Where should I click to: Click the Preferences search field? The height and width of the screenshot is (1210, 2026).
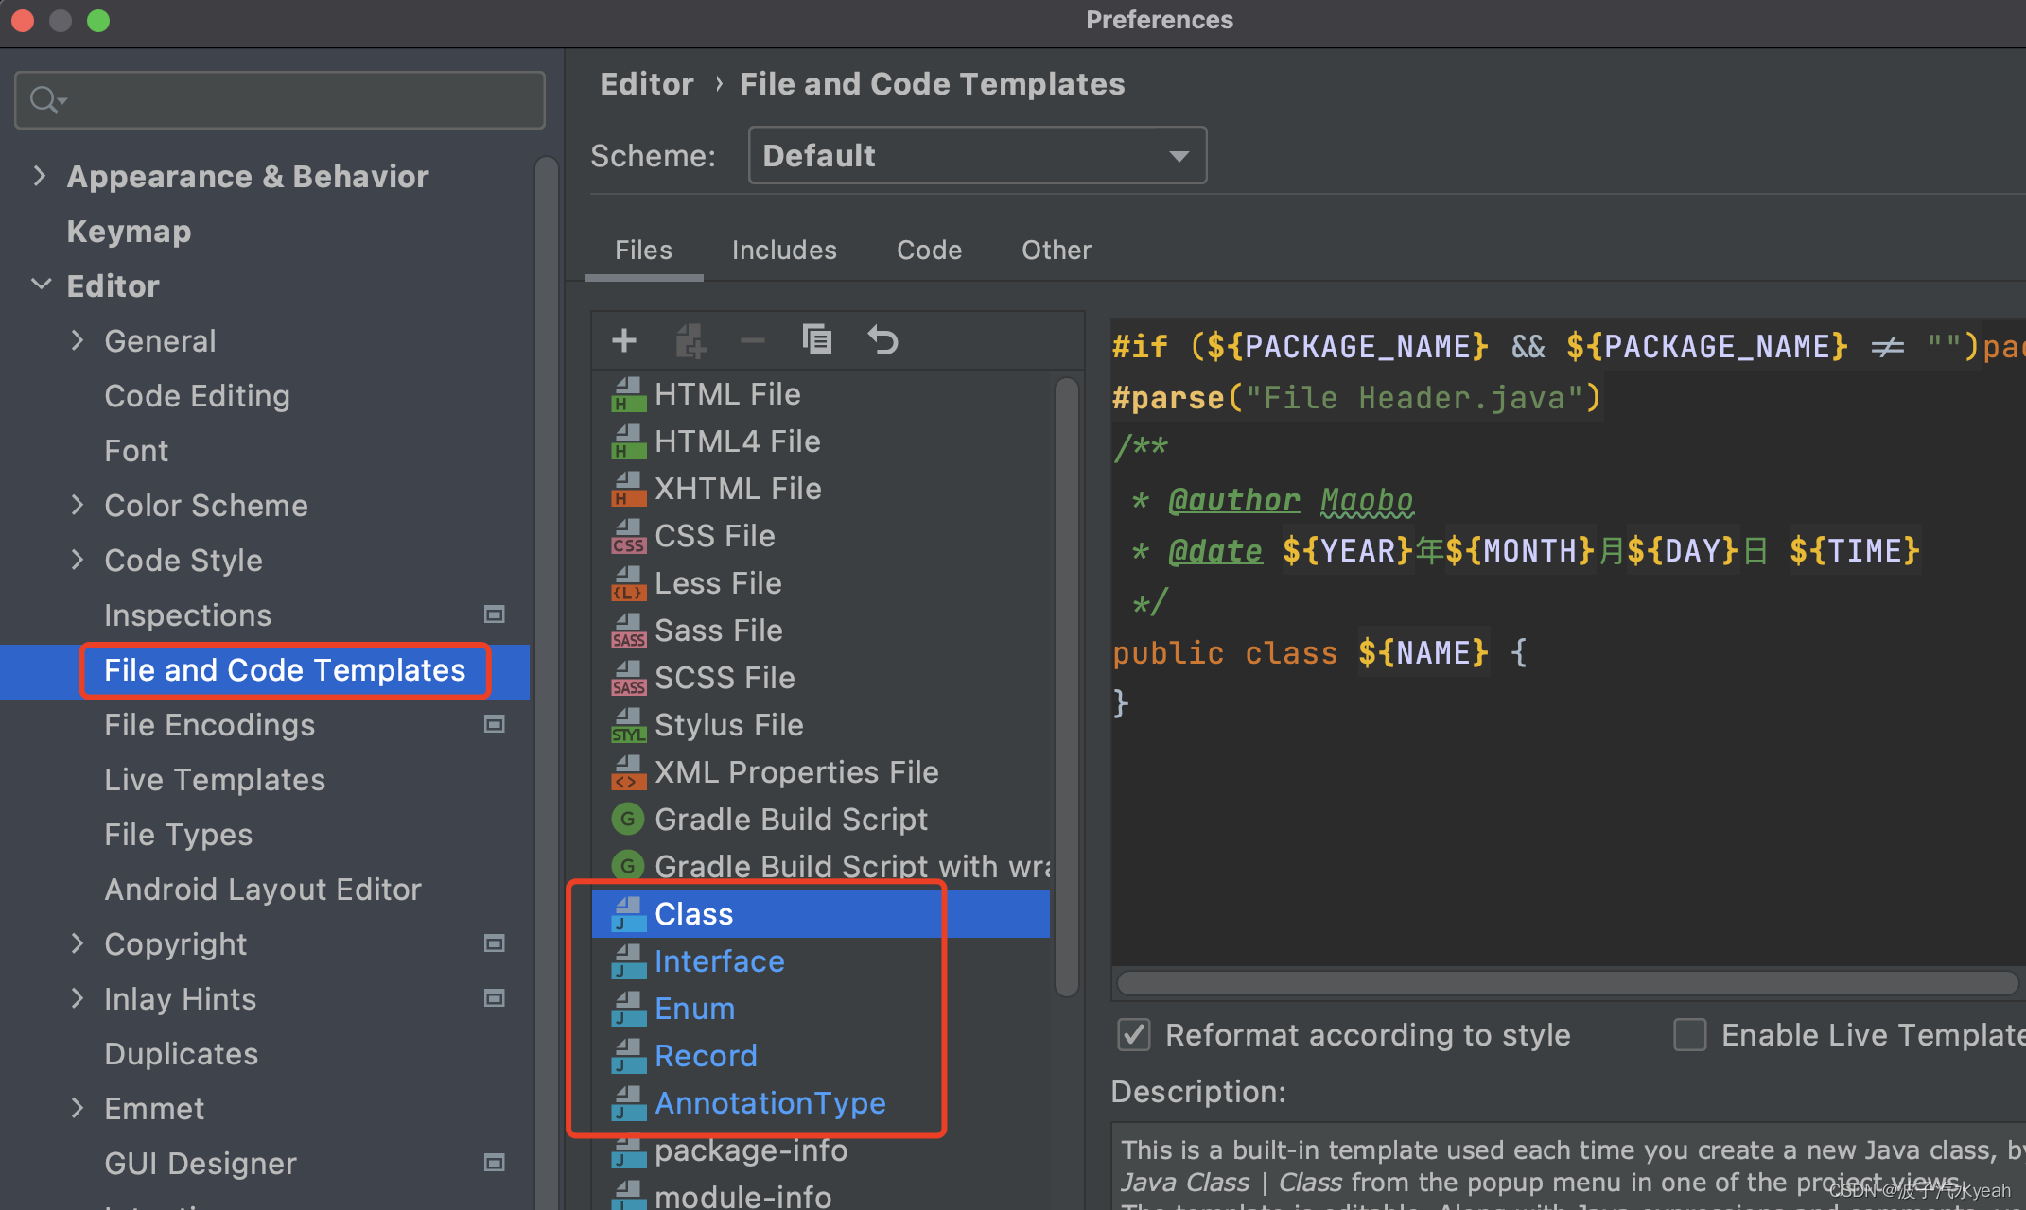(x=280, y=100)
